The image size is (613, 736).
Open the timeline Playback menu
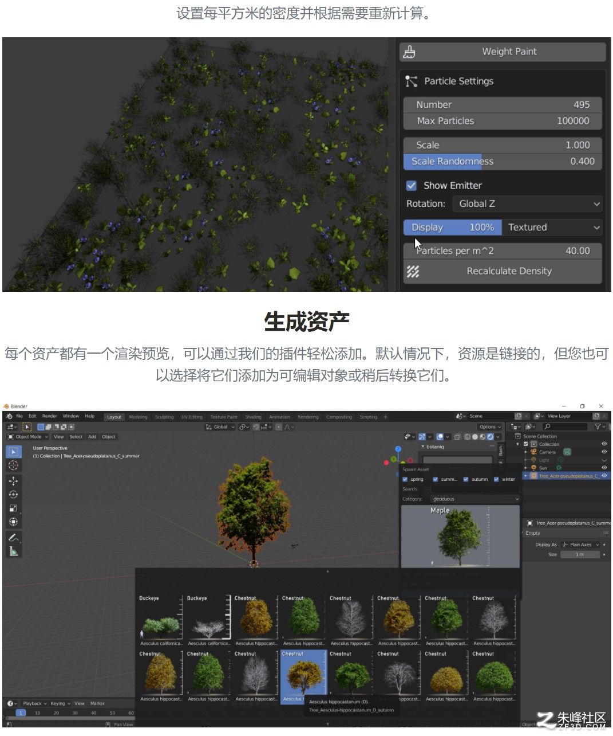point(34,703)
